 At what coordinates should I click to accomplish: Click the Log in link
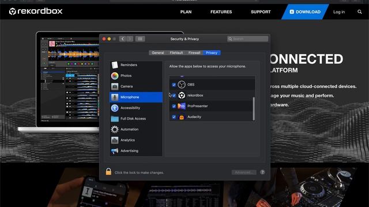(x=339, y=12)
